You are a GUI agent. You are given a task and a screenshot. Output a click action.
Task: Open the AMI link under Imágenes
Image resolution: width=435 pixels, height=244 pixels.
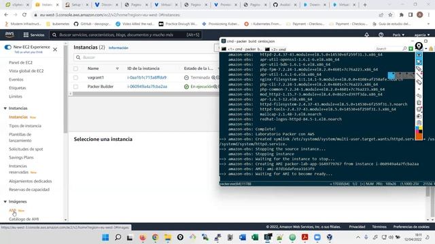12,211
